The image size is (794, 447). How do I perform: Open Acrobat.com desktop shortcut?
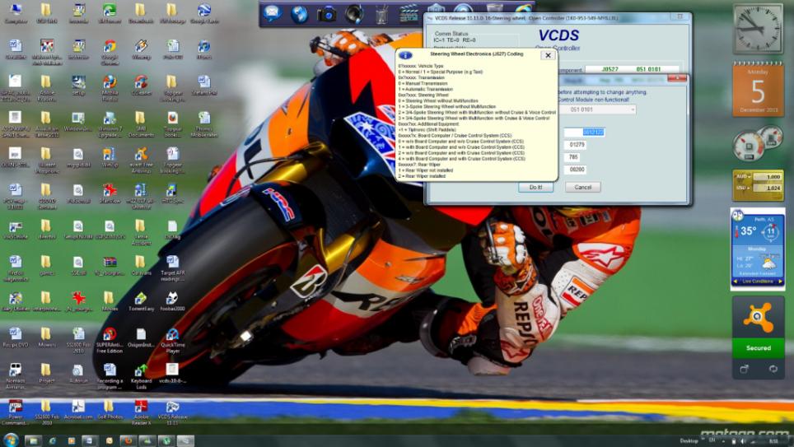coord(78,409)
